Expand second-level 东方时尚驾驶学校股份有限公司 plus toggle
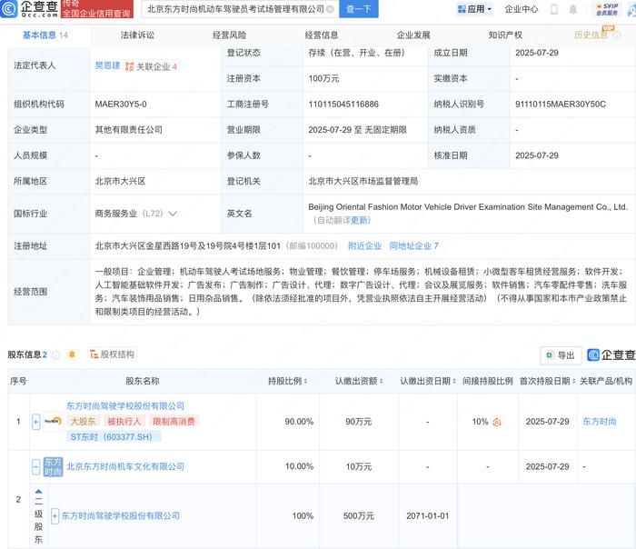The width and height of the screenshot is (636, 549). tap(55, 516)
